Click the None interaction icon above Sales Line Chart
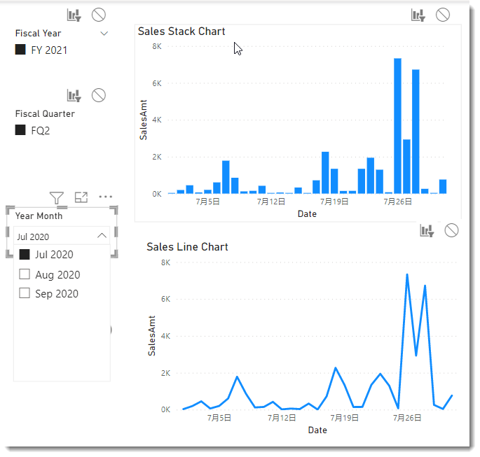Image resolution: width=480 pixels, height=457 pixels. pyautogui.click(x=451, y=230)
